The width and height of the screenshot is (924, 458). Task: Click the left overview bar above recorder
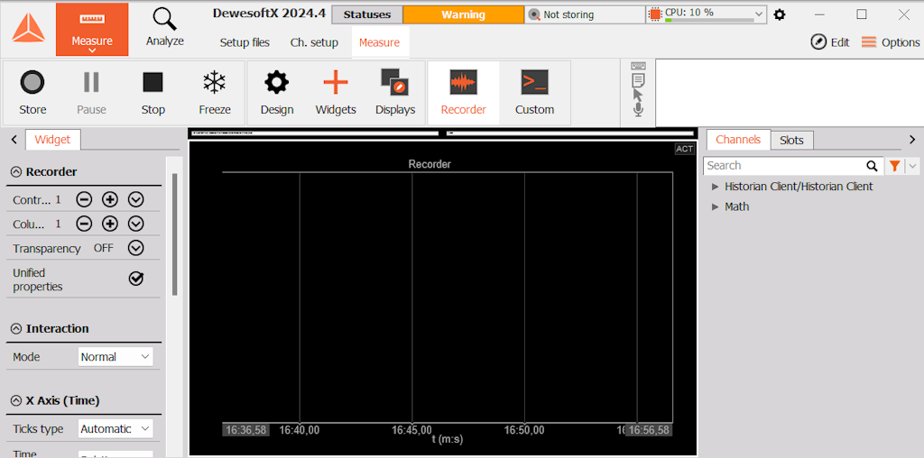(x=315, y=133)
